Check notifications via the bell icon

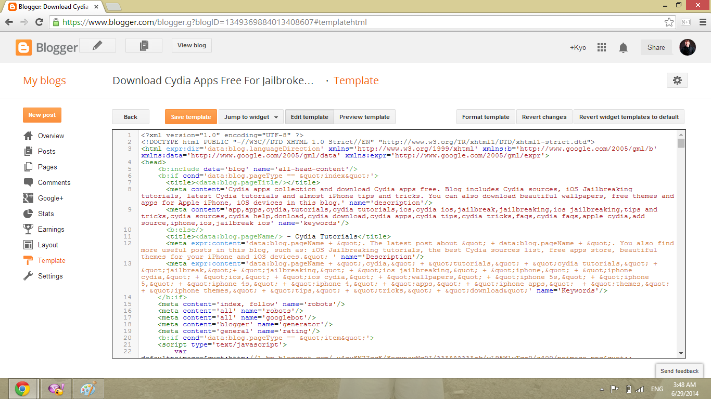pos(623,47)
